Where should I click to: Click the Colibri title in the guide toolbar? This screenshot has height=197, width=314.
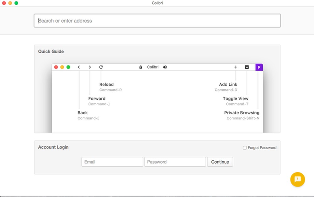(153, 67)
